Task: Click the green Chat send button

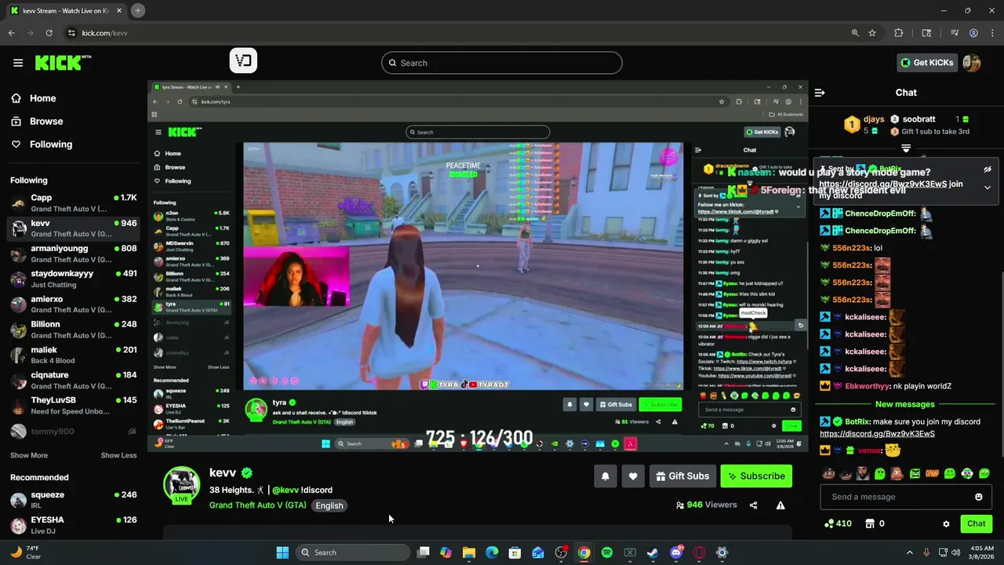Action: [976, 523]
